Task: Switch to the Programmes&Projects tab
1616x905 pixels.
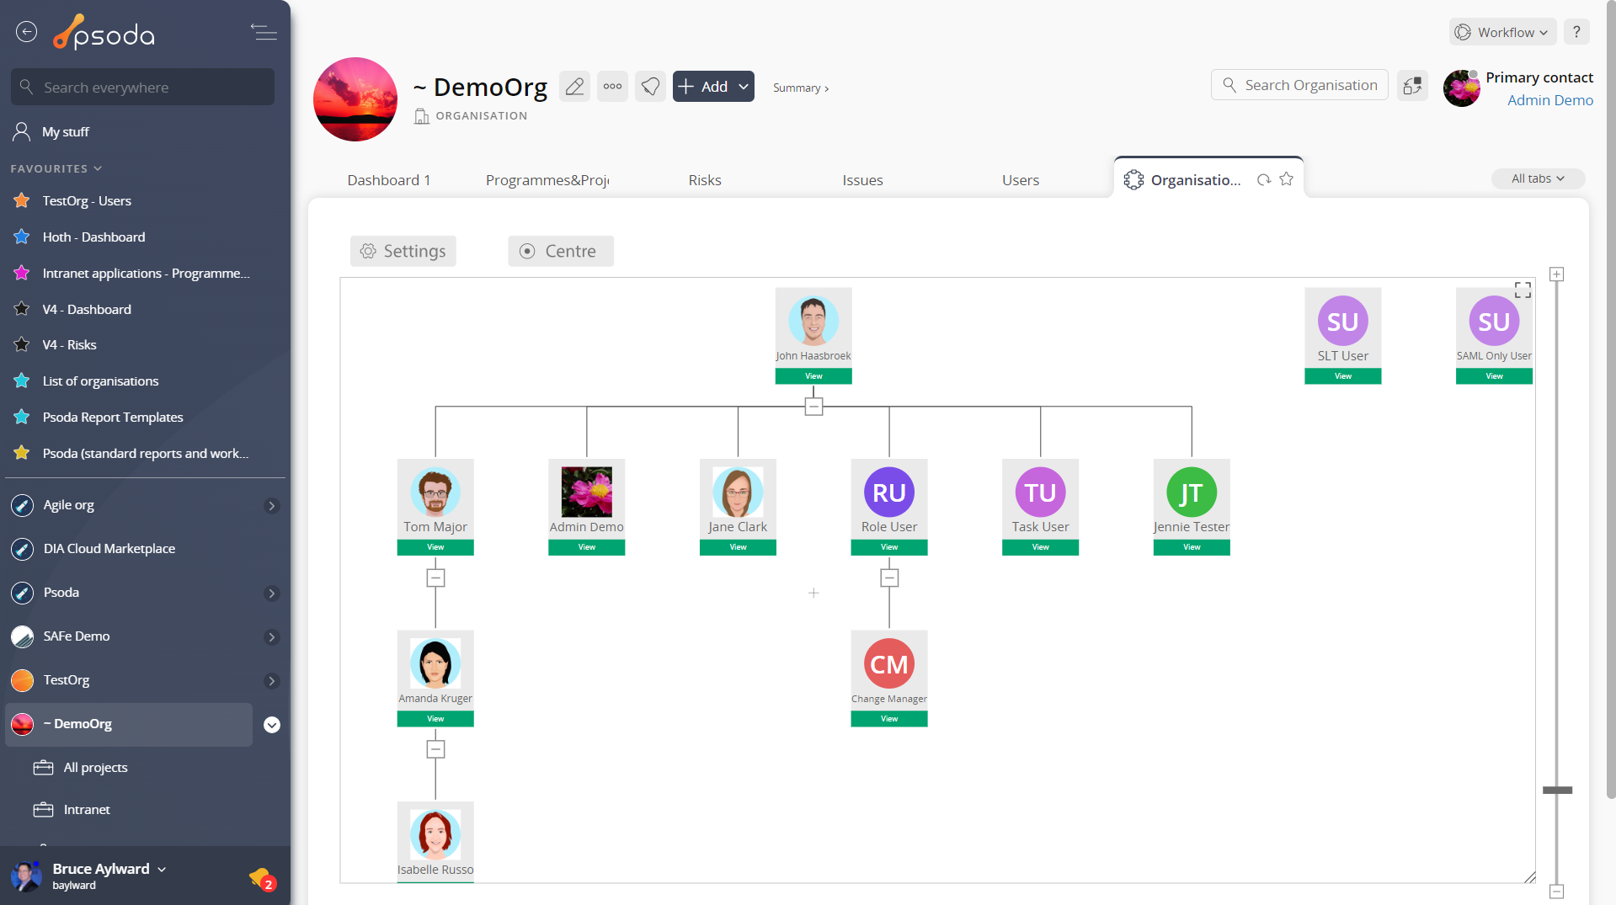Action: point(547,180)
